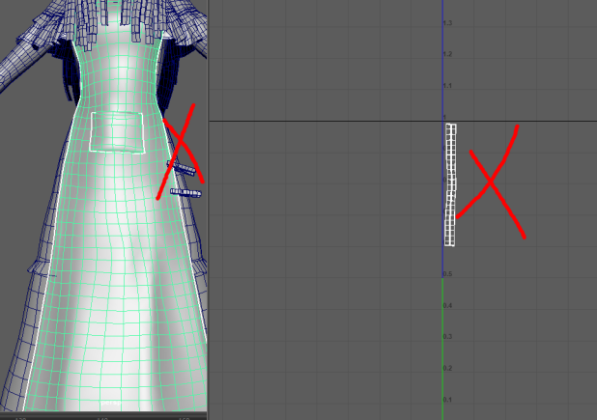Click the "1.2" grid label in the UV editor

pyautogui.click(x=448, y=54)
